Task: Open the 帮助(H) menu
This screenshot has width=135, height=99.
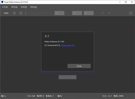Action: click(x=33, y=7)
